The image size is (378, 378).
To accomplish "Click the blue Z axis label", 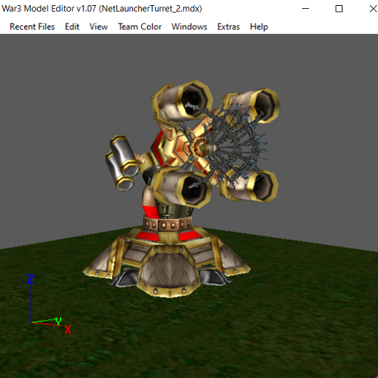I will pos(30,279).
